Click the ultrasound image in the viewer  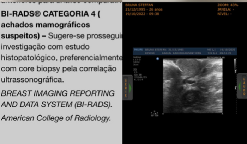192,85
